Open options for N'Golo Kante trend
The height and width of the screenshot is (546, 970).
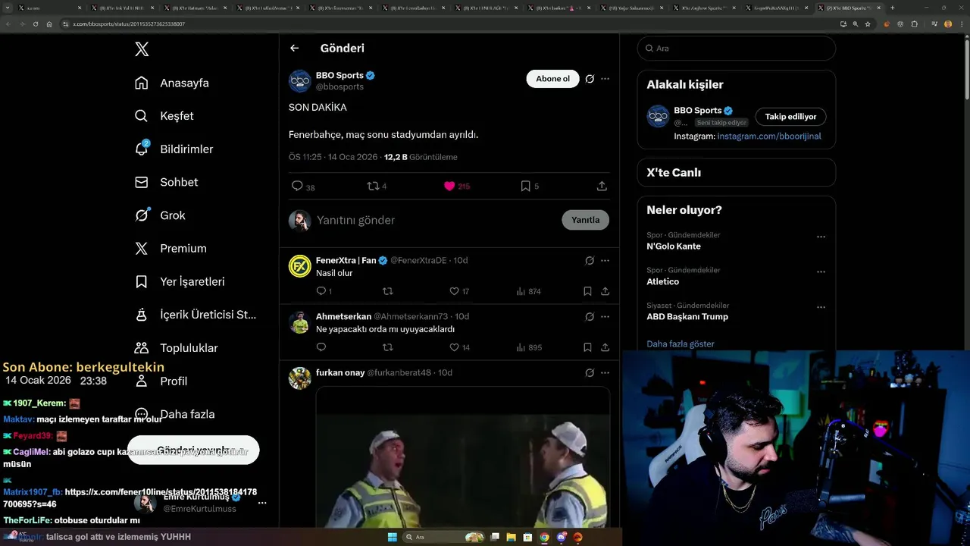(821, 237)
